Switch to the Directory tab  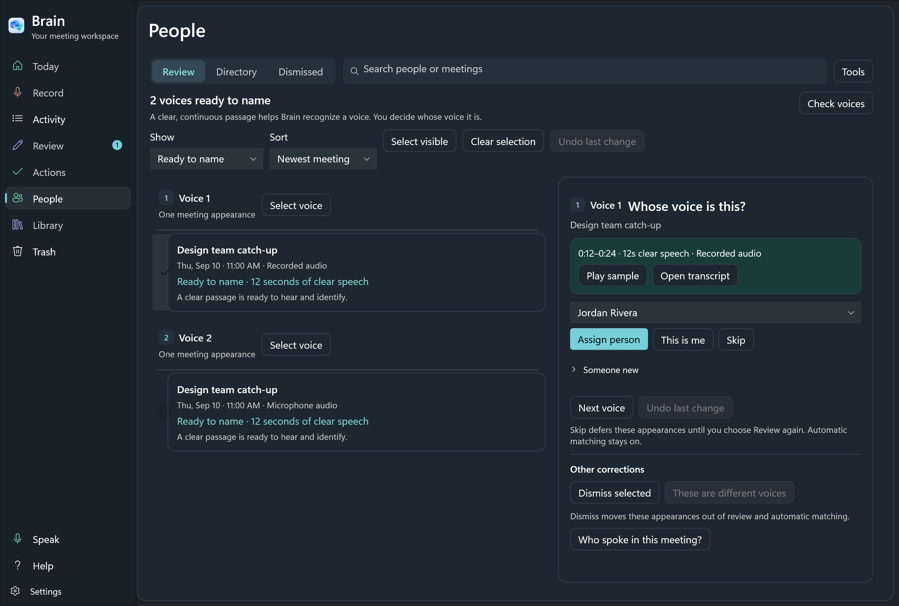click(236, 72)
